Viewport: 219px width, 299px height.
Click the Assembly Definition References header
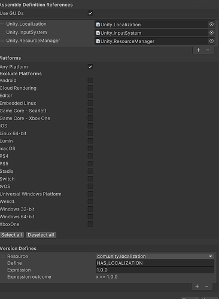(36, 5)
